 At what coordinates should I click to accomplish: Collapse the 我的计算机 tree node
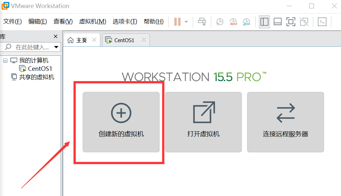(5, 61)
